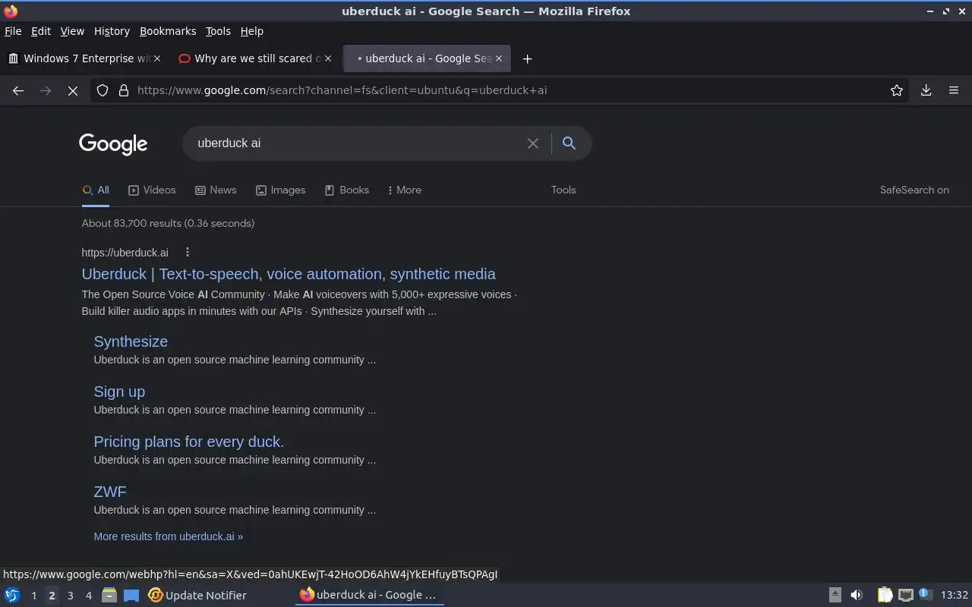The width and height of the screenshot is (972, 607).
Task: Open the Uberduck Text-to-speech result link
Action: (x=289, y=274)
